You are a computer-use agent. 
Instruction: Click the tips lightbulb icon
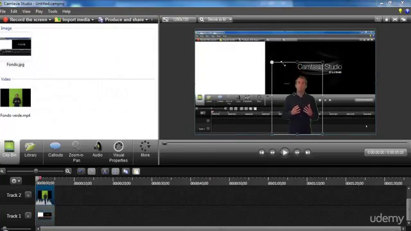tap(400, 11)
